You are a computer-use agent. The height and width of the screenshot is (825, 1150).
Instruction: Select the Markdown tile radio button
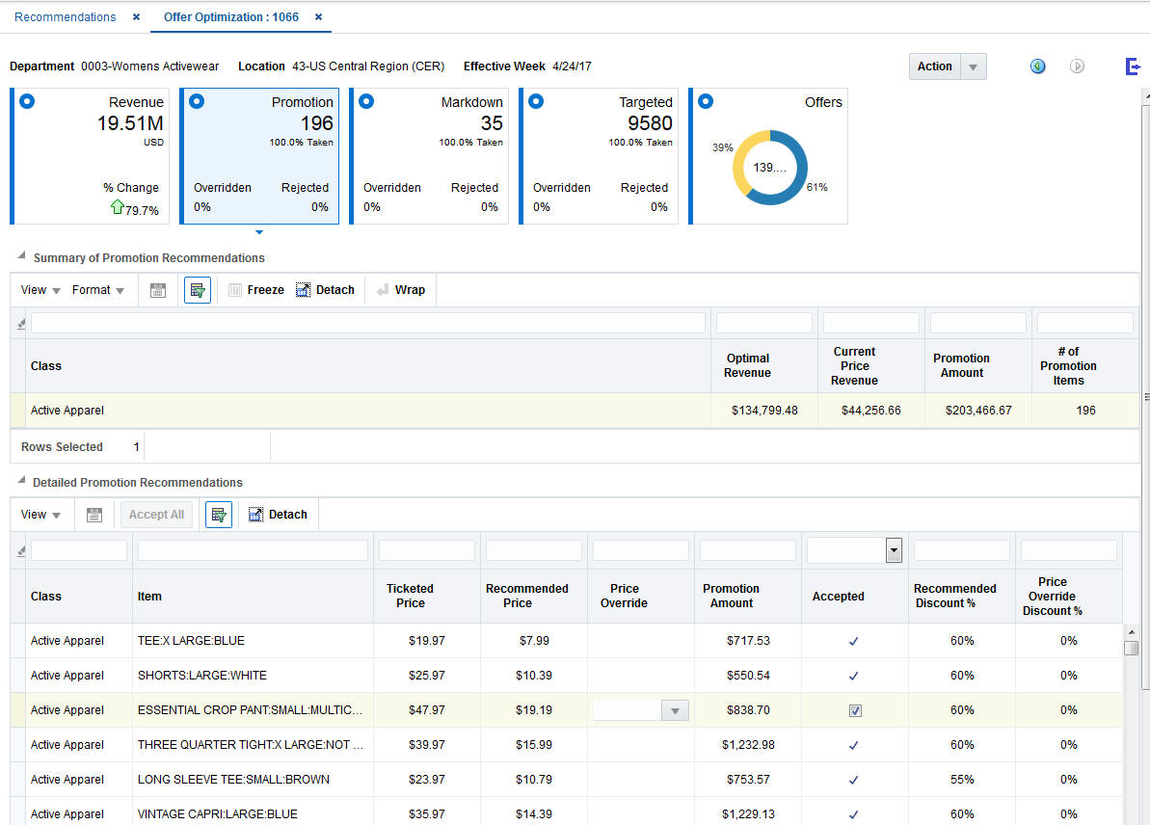click(x=366, y=101)
